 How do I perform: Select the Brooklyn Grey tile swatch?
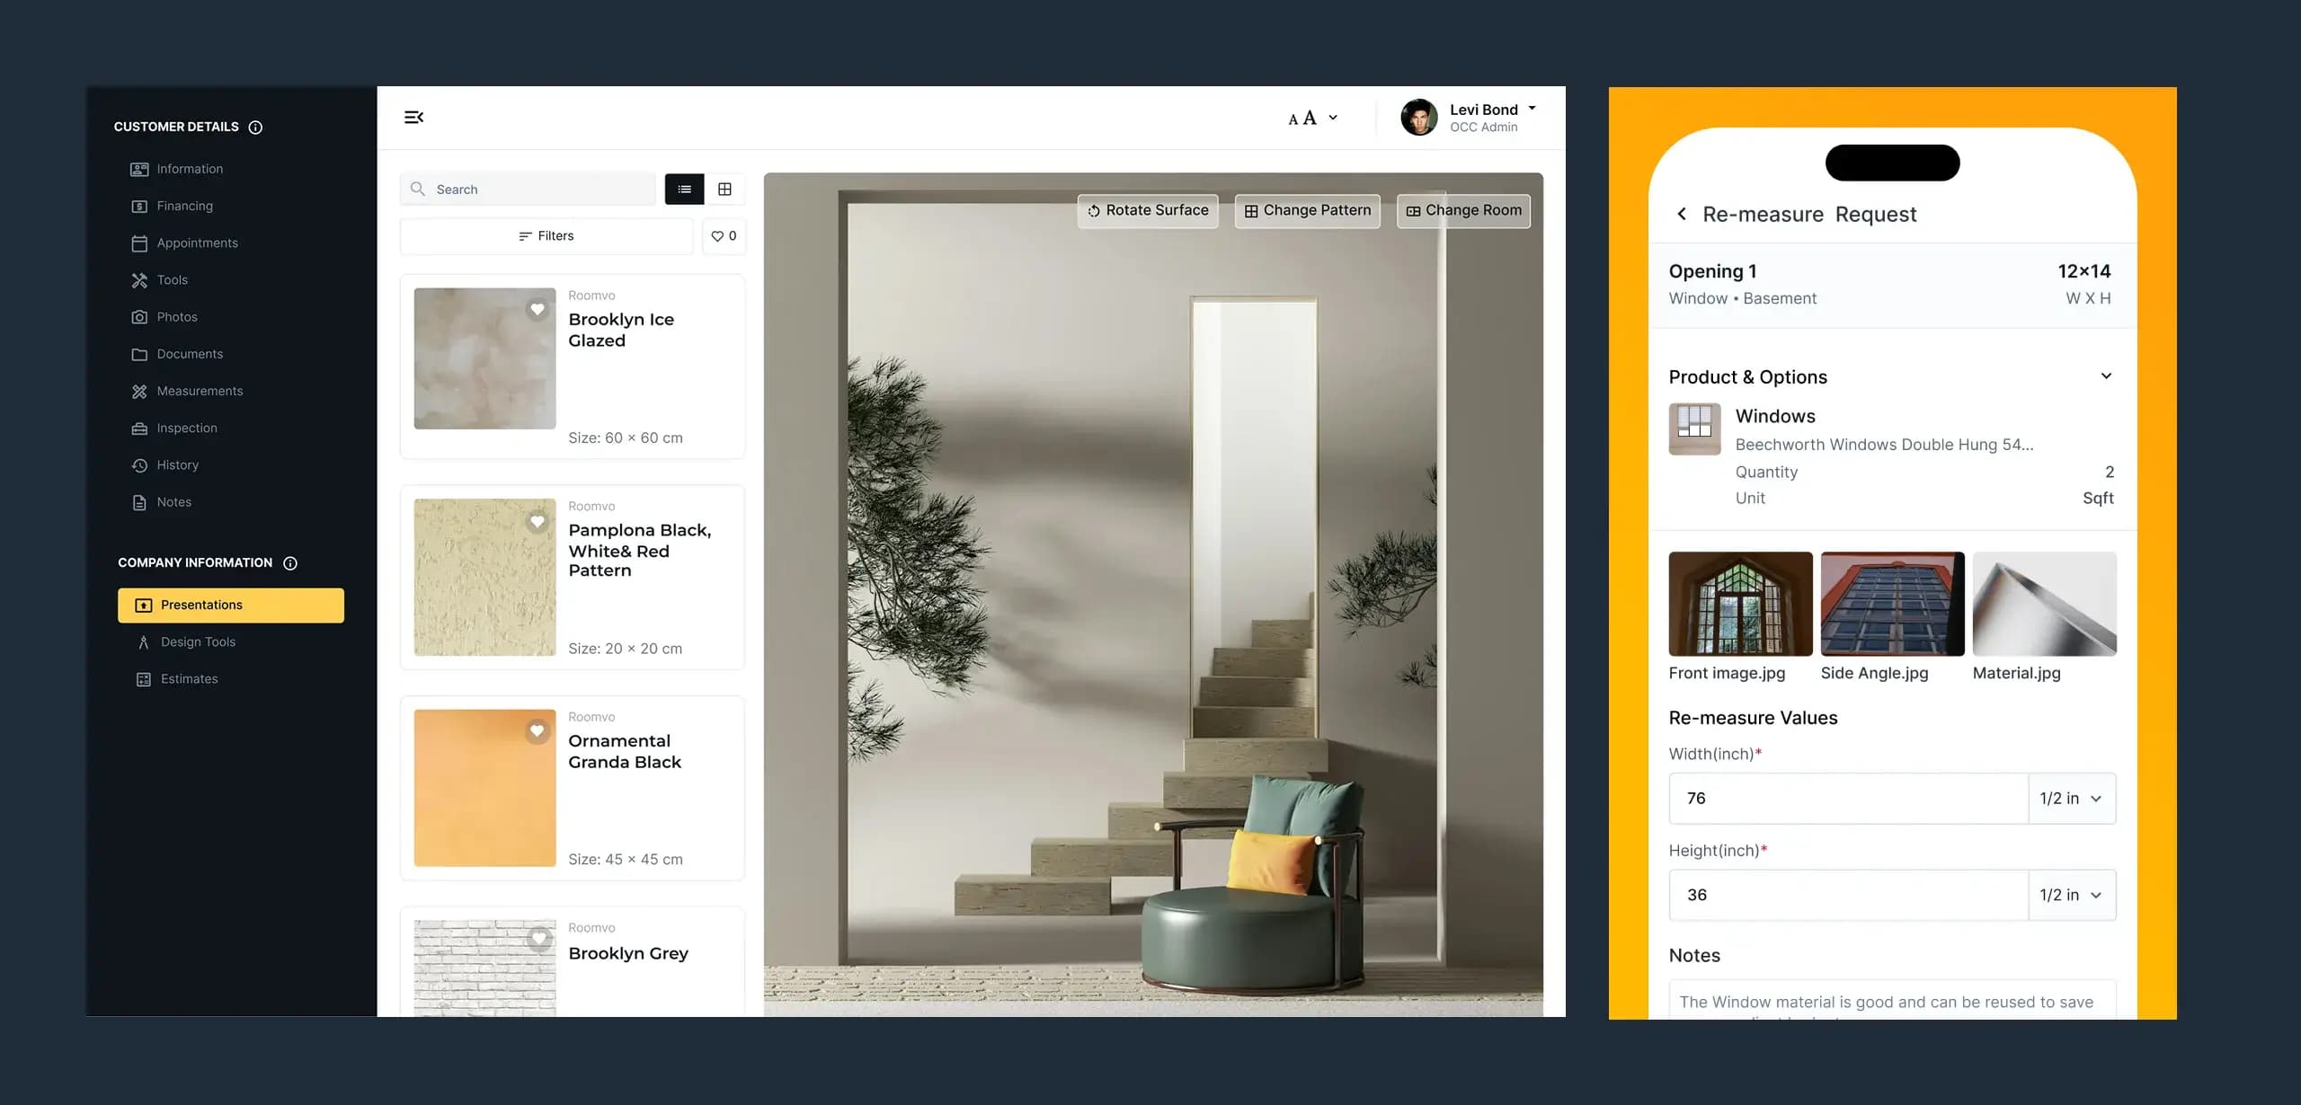[484, 968]
